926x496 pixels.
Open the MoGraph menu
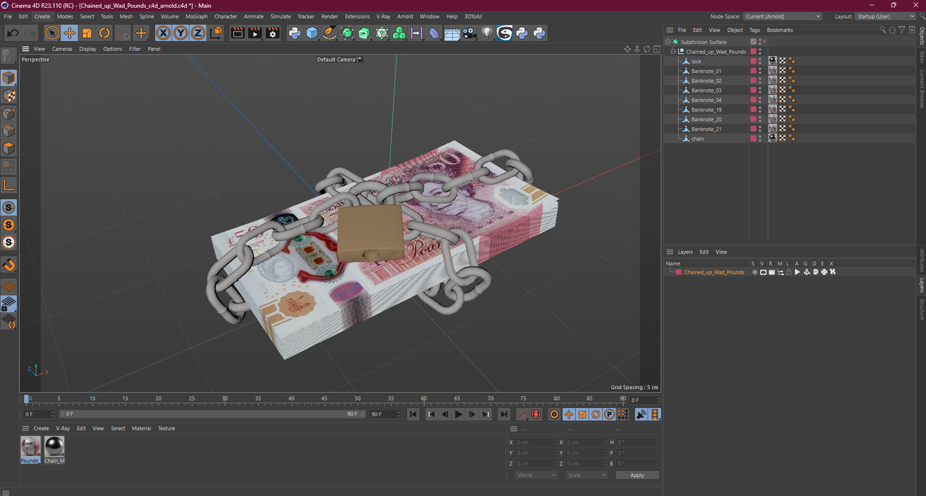click(x=196, y=16)
